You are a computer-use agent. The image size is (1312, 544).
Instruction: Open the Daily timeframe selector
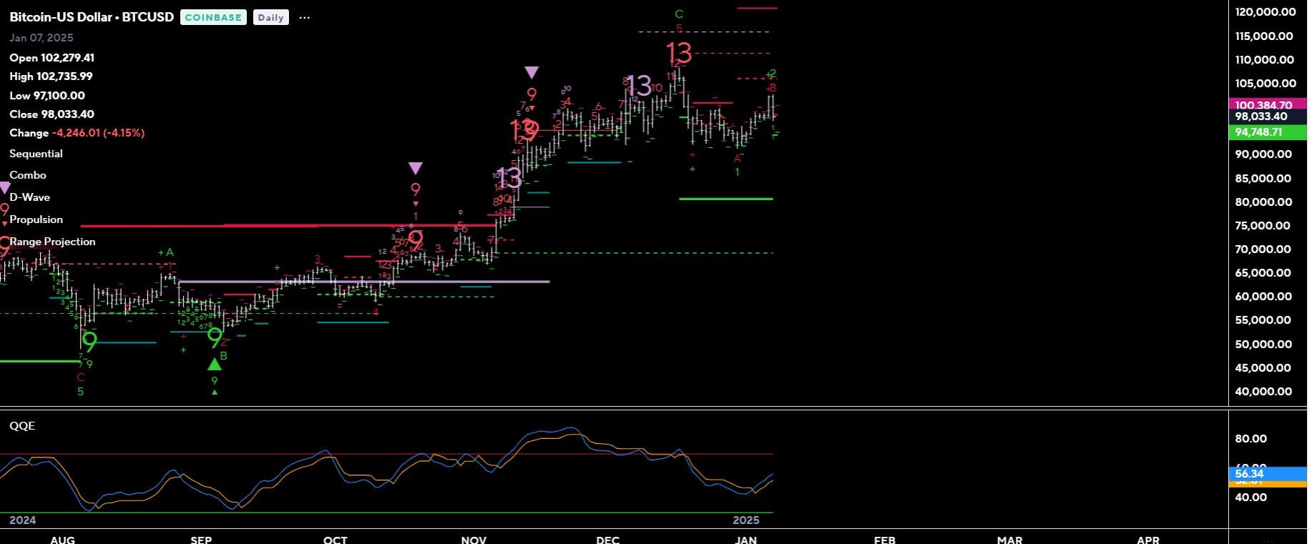(x=270, y=18)
